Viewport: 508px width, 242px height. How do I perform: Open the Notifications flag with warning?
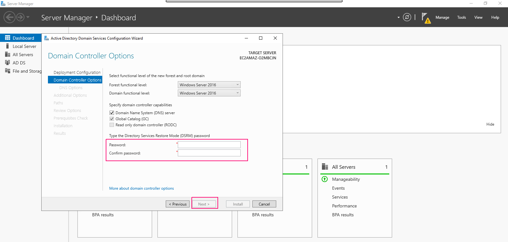(426, 18)
